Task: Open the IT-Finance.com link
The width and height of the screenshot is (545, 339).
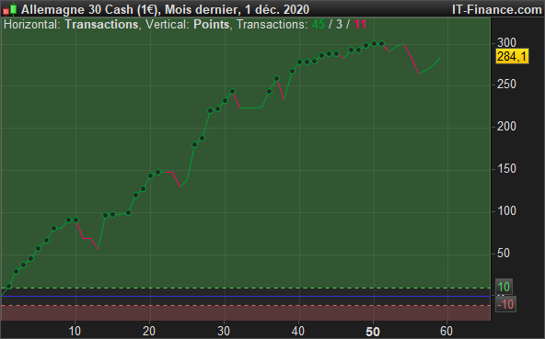Action: (497, 9)
